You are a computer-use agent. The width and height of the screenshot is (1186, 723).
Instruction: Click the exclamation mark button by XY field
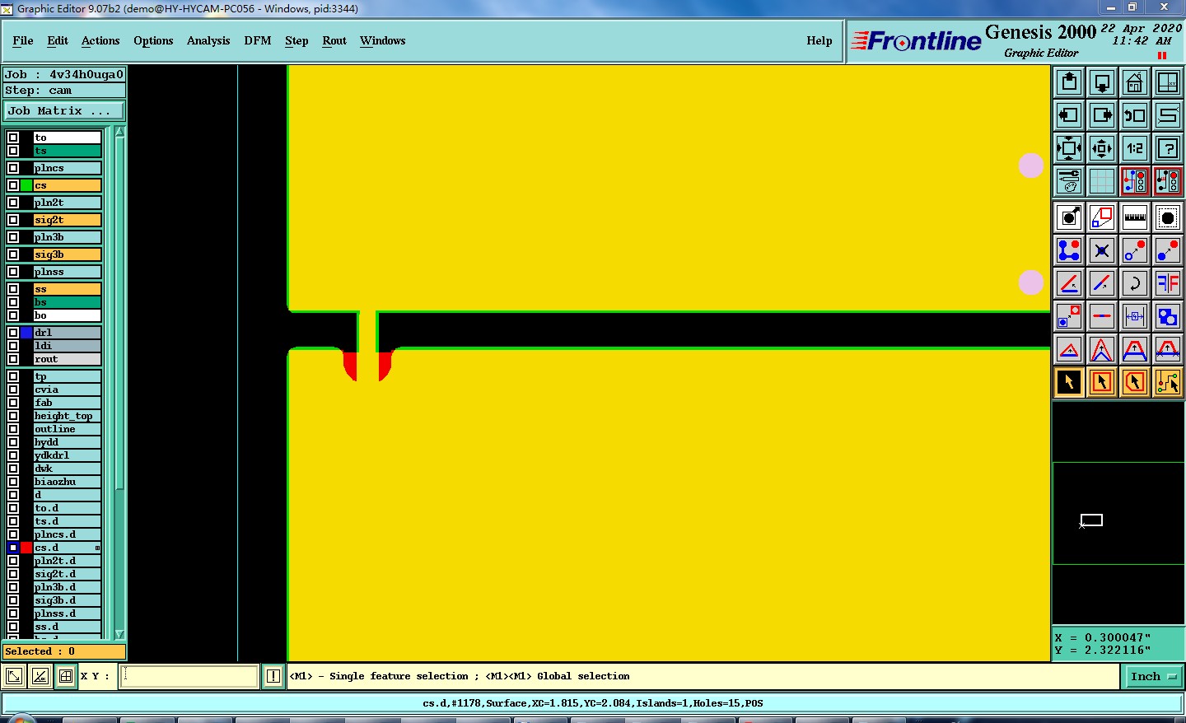[x=273, y=677]
